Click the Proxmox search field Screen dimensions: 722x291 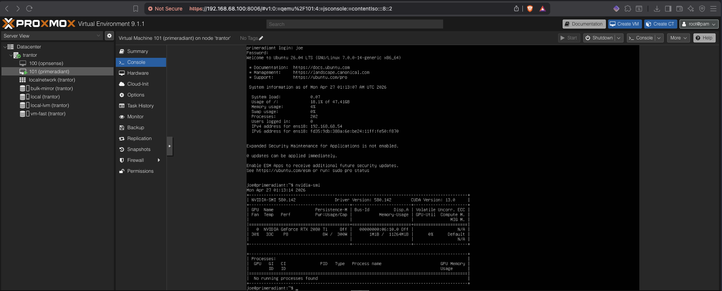coord(355,24)
